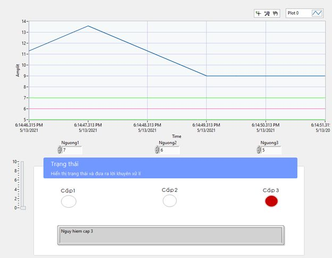This screenshot has height=258, width=332.
Task: Click the Nguong1 label
Action: 70,143
